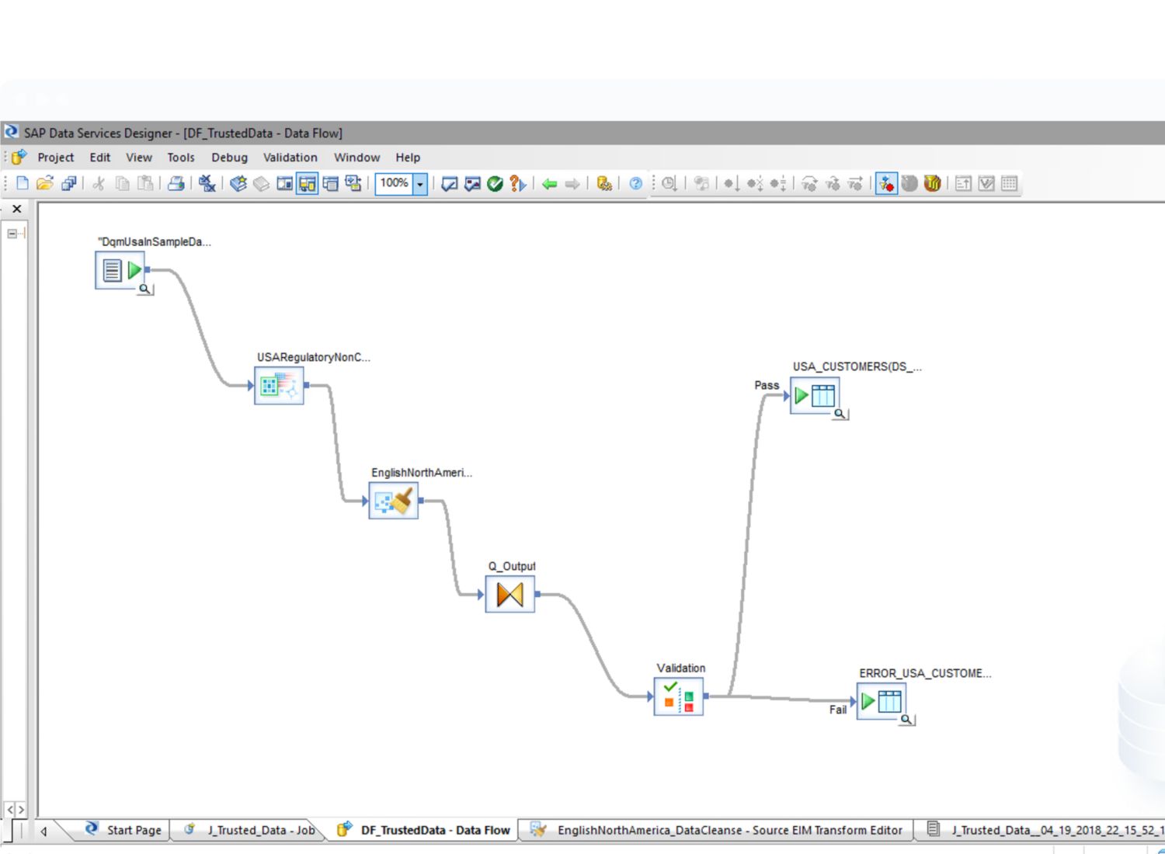The width and height of the screenshot is (1165, 854).
Task: Open the Start Page tab
Action: tap(124, 830)
